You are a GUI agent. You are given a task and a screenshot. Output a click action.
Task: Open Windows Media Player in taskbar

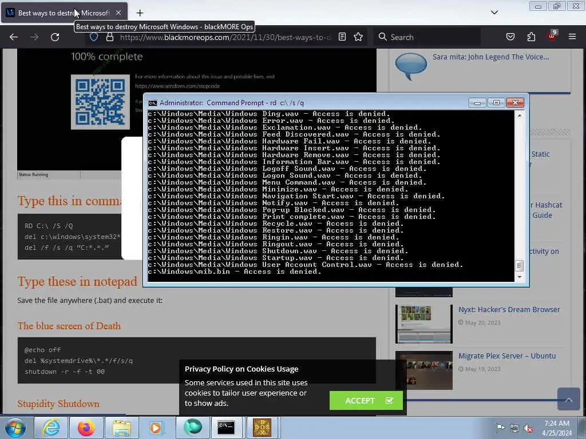pyautogui.click(x=157, y=428)
